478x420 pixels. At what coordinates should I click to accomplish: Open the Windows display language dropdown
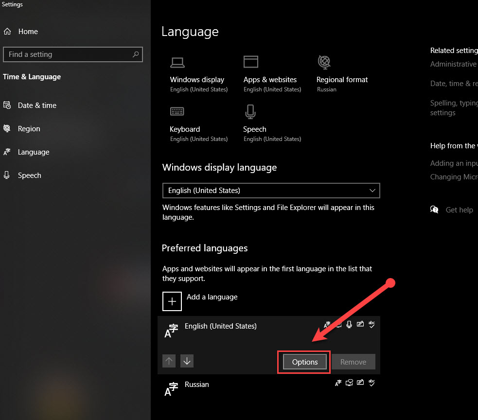coord(271,191)
